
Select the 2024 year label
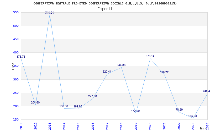(x=207, y=126)
